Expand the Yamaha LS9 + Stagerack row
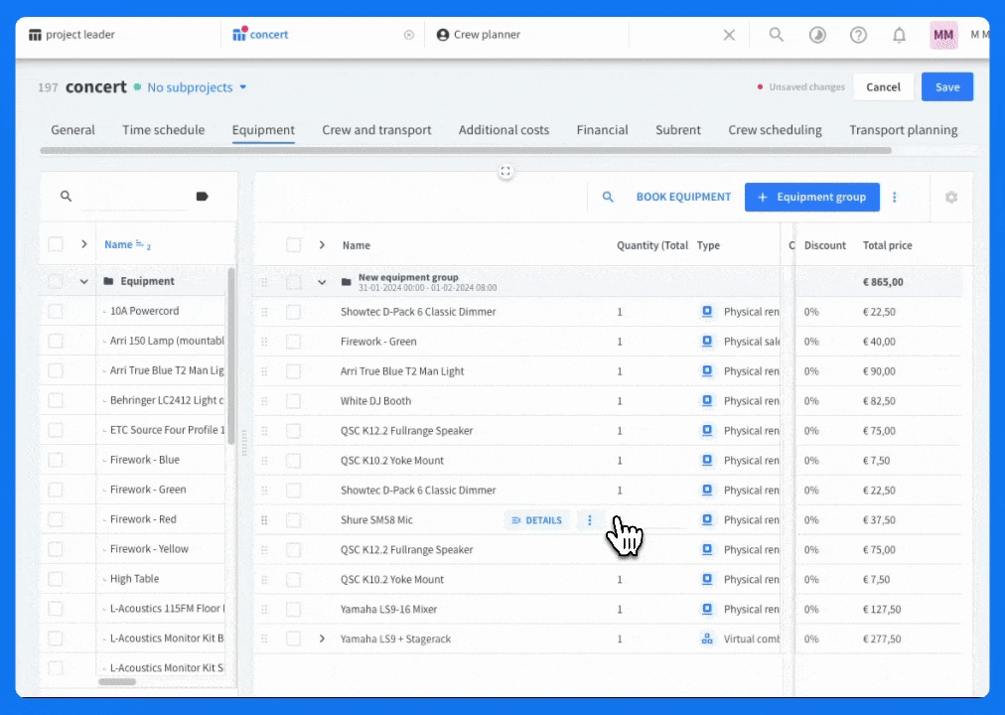The width and height of the screenshot is (1005, 715). point(322,639)
